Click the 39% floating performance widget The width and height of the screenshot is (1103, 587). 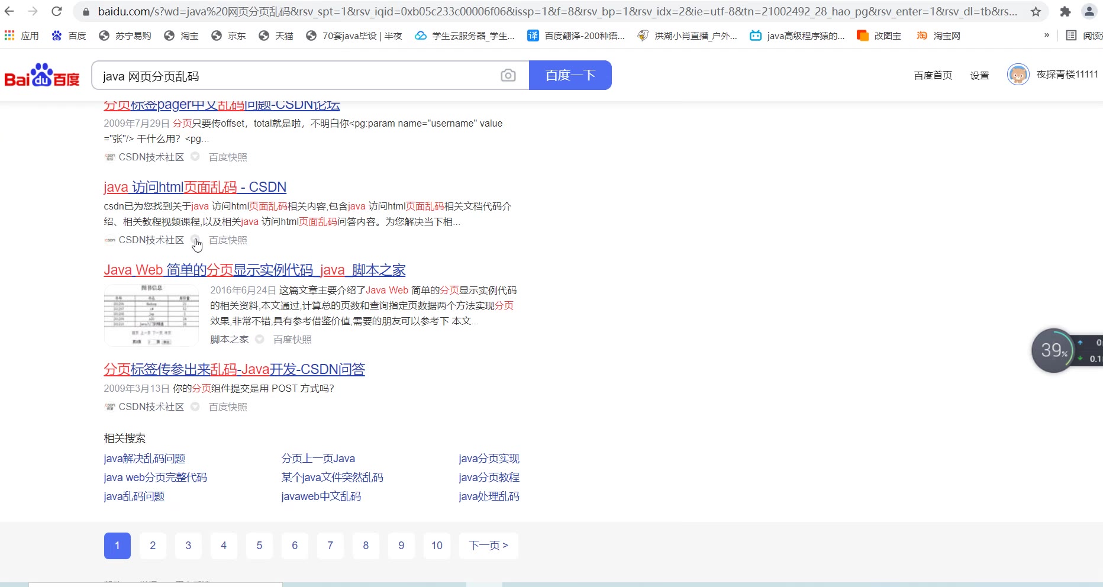1053,350
